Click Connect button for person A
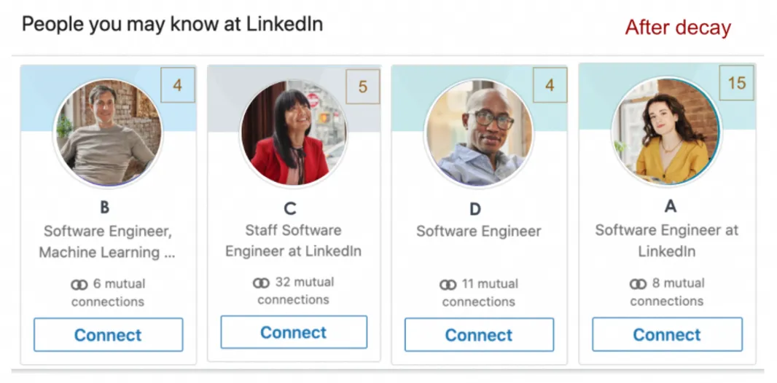The height and width of the screenshot is (383, 777). (x=667, y=334)
